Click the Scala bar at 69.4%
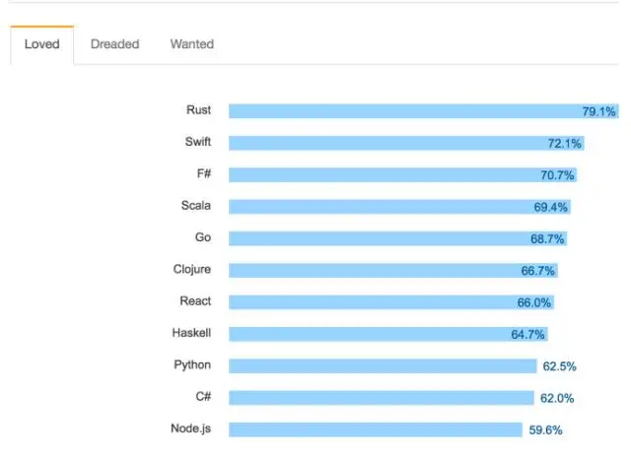631x459 pixels. [x=399, y=207]
